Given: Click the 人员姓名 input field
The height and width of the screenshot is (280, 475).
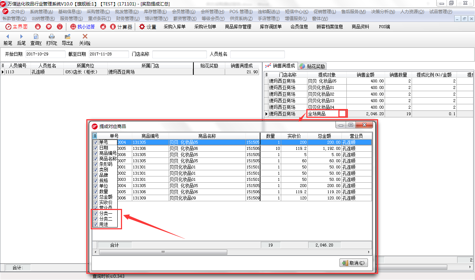Looking at the screenshot, I should point(258,54).
